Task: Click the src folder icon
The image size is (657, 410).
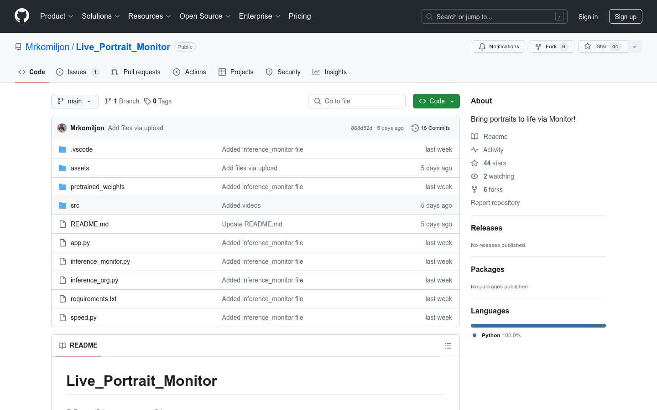Action: tap(63, 205)
